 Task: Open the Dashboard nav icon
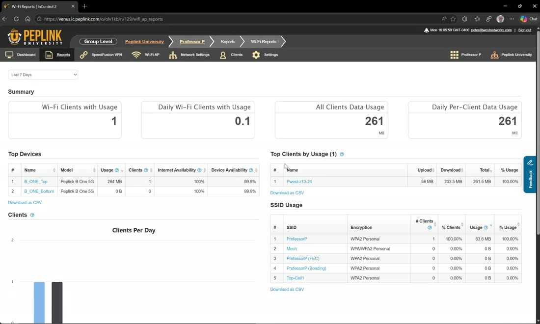(x=9, y=55)
